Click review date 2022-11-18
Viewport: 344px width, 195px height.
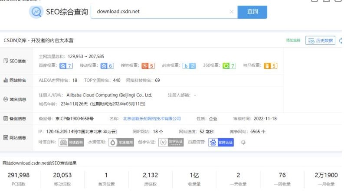point(265,119)
